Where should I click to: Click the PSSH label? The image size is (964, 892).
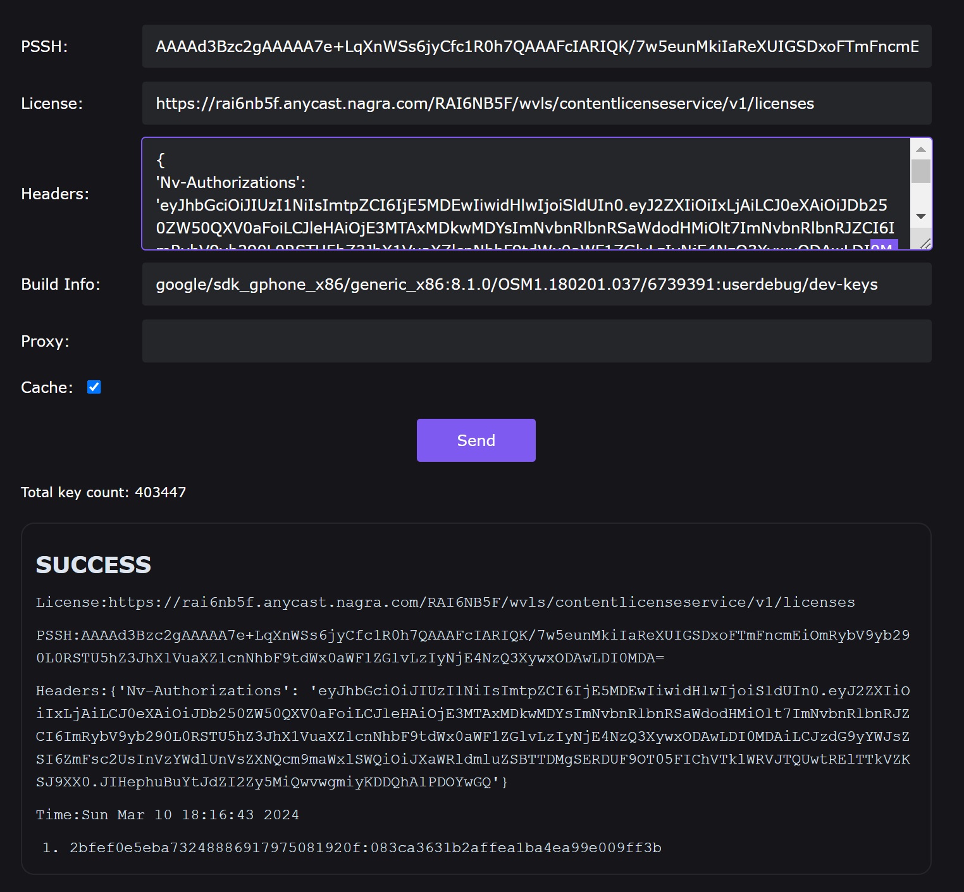pyautogui.click(x=44, y=46)
